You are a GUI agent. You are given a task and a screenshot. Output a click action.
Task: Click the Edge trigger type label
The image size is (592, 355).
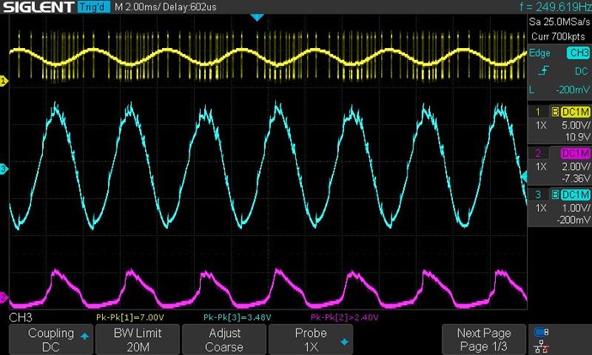coord(540,53)
